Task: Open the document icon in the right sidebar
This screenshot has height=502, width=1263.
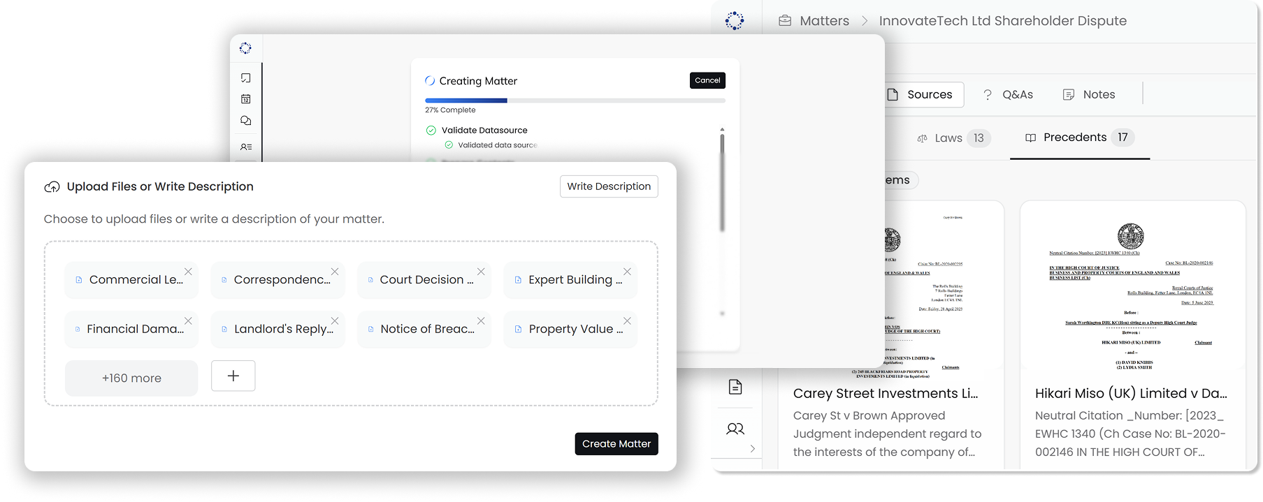Action: [735, 387]
